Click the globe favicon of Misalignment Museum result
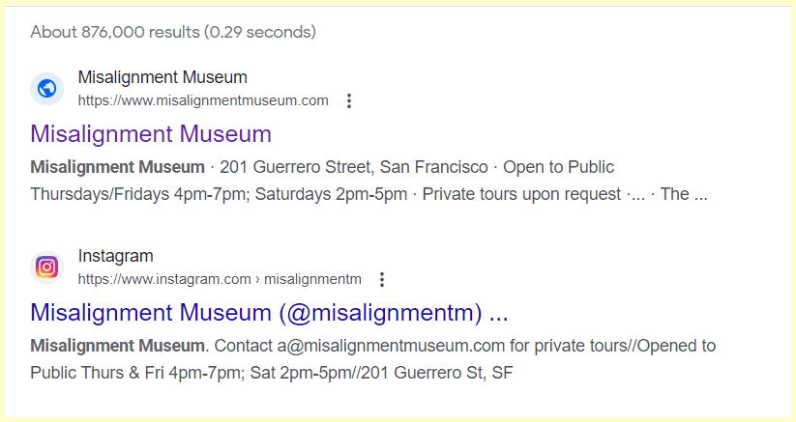 (46, 89)
